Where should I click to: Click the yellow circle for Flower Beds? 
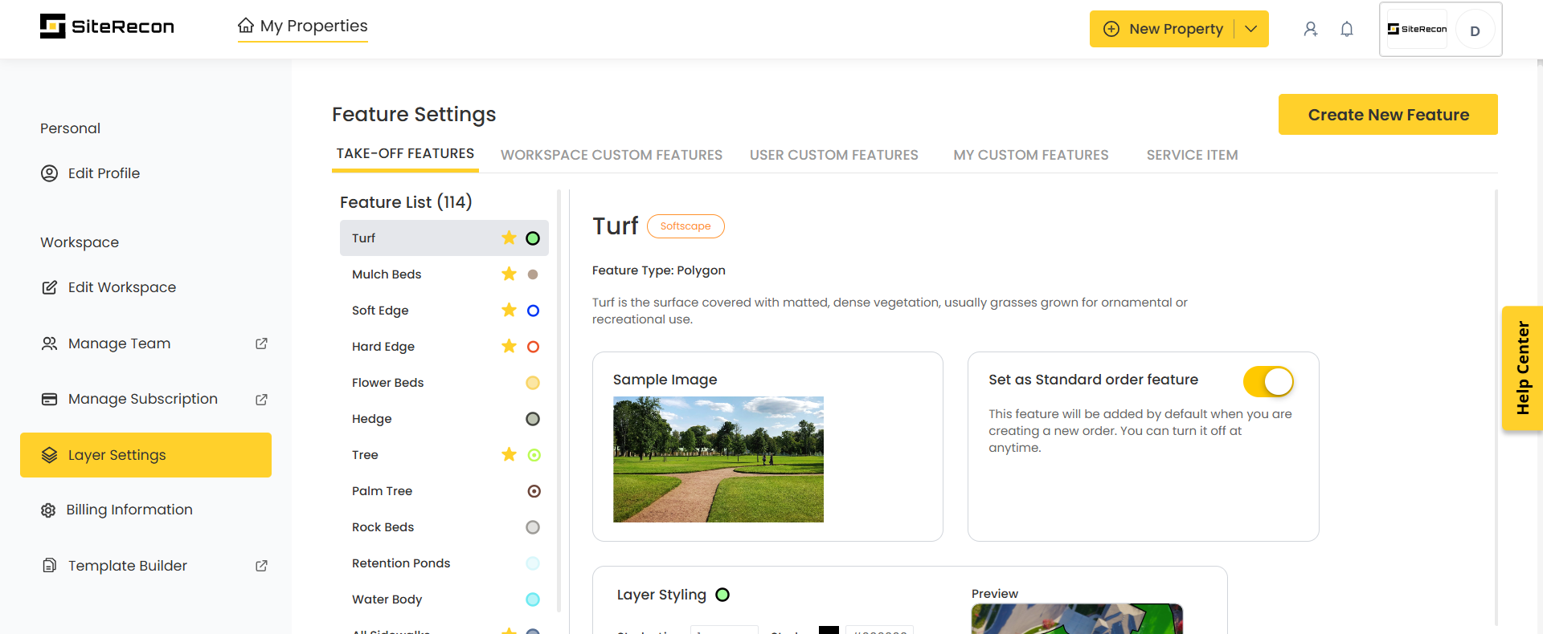[x=533, y=383]
